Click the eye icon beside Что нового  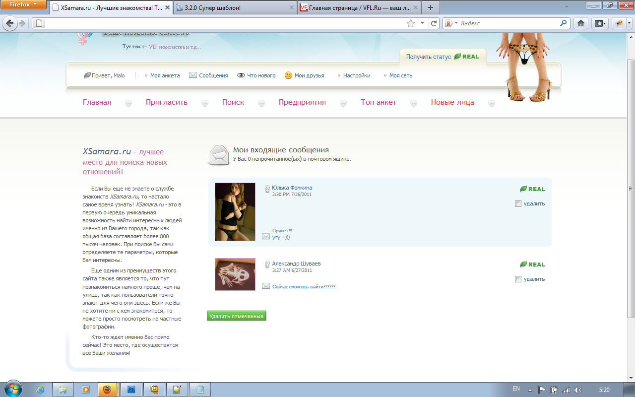point(241,75)
